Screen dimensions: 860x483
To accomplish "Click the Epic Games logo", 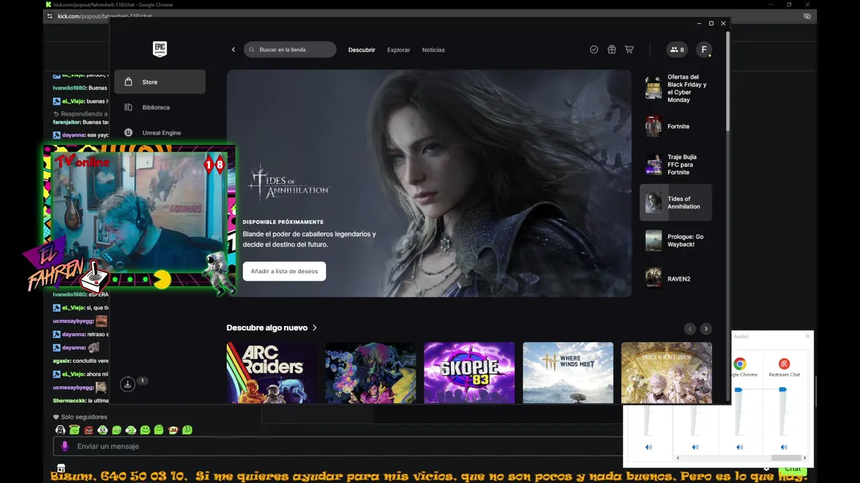I will pos(159,49).
